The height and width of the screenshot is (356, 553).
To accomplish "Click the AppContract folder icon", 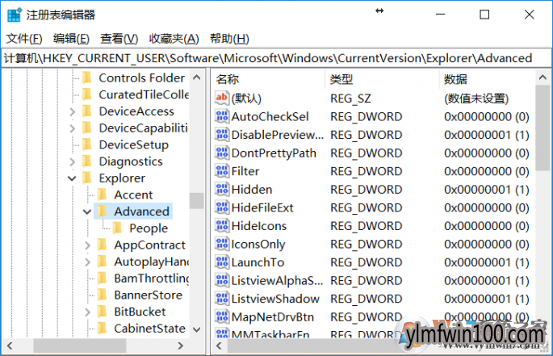I will [103, 245].
